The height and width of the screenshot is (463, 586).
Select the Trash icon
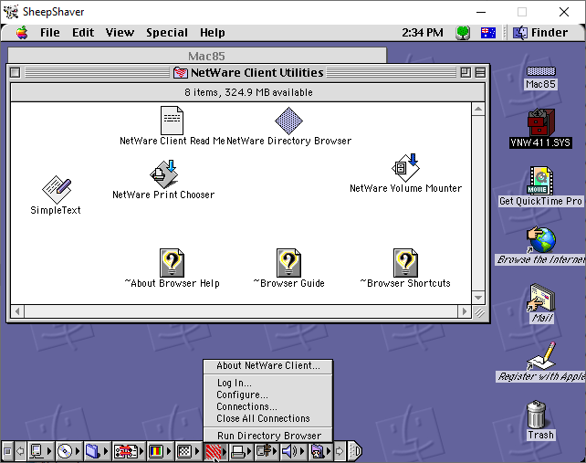coord(540,420)
